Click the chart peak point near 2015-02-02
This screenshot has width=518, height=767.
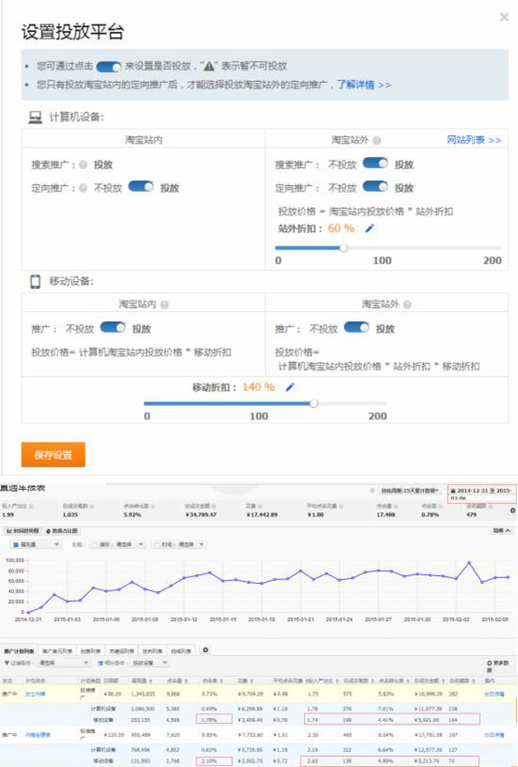469,563
